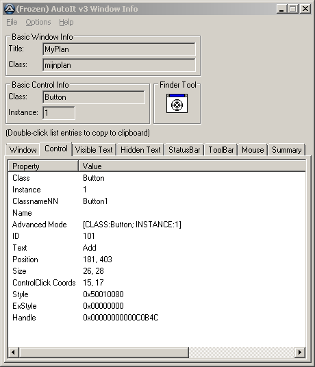
Task: Click the Value column header
Action: [x=192, y=166]
